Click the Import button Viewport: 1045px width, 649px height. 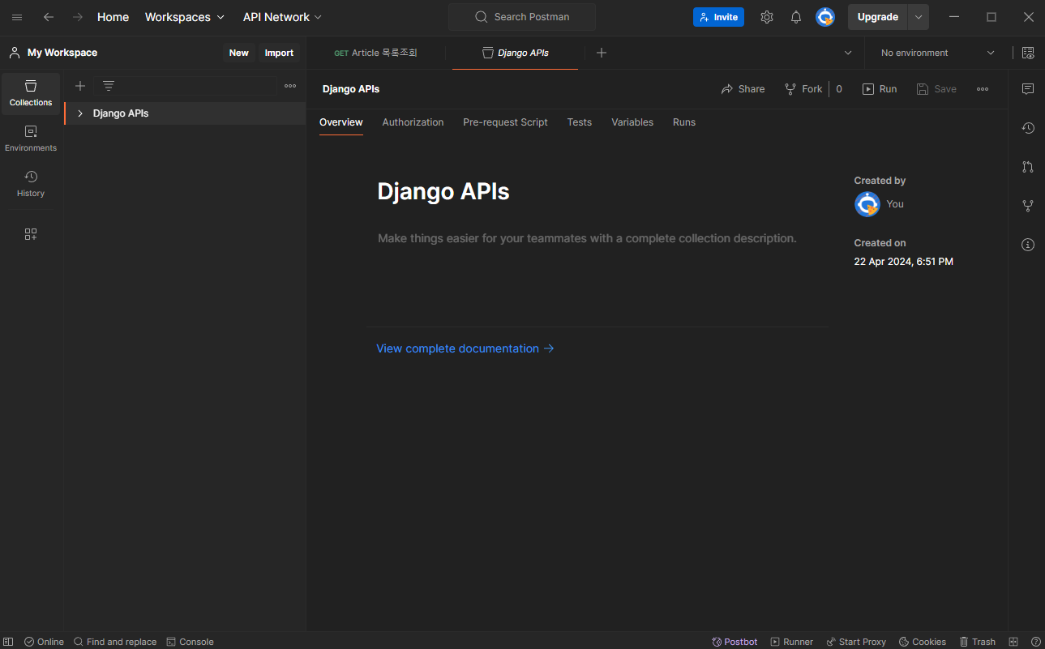tap(279, 53)
